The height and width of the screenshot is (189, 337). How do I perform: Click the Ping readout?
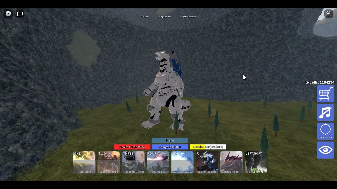tap(165, 17)
